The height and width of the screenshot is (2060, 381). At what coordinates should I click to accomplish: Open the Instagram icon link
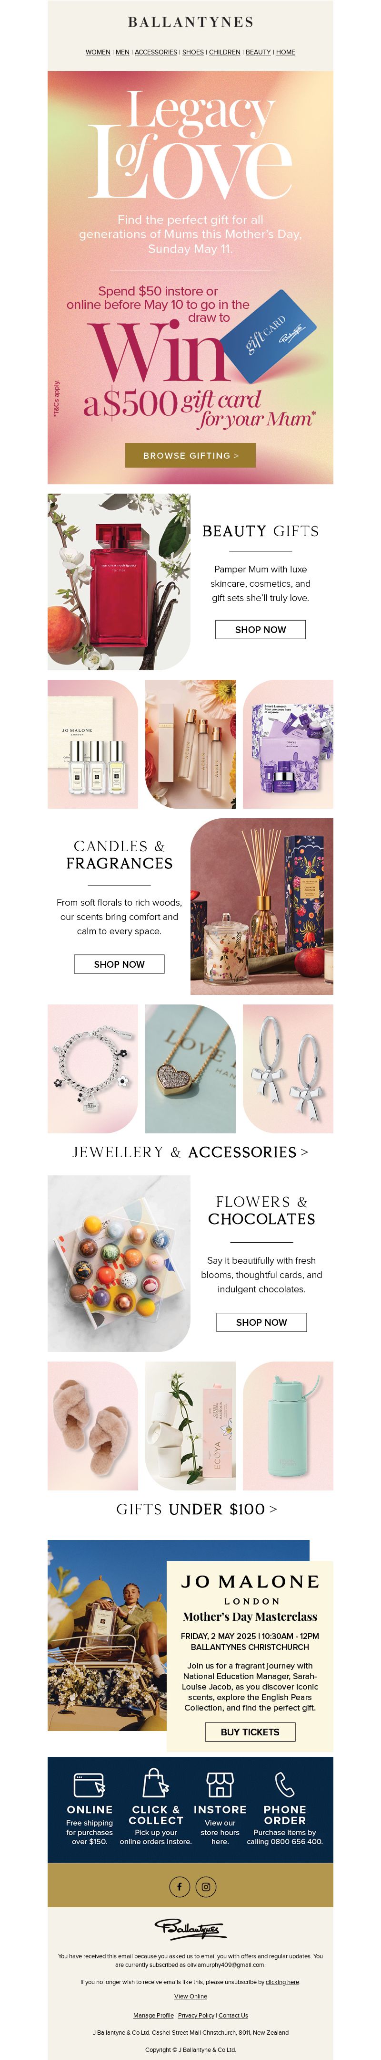point(206,1887)
